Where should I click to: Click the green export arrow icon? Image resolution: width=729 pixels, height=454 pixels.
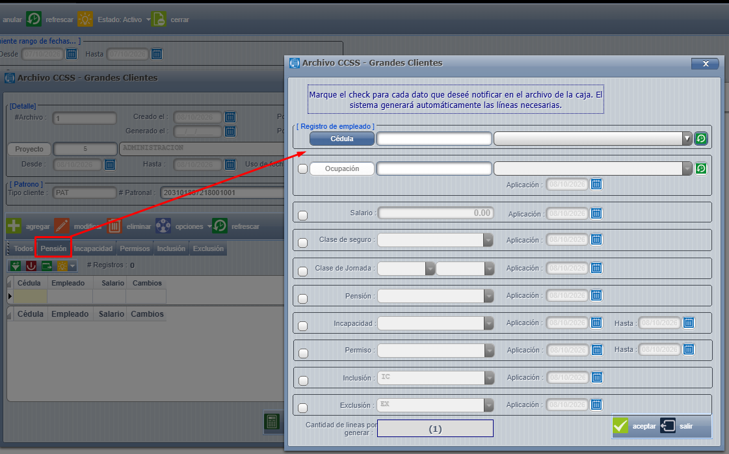click(47, 265)
